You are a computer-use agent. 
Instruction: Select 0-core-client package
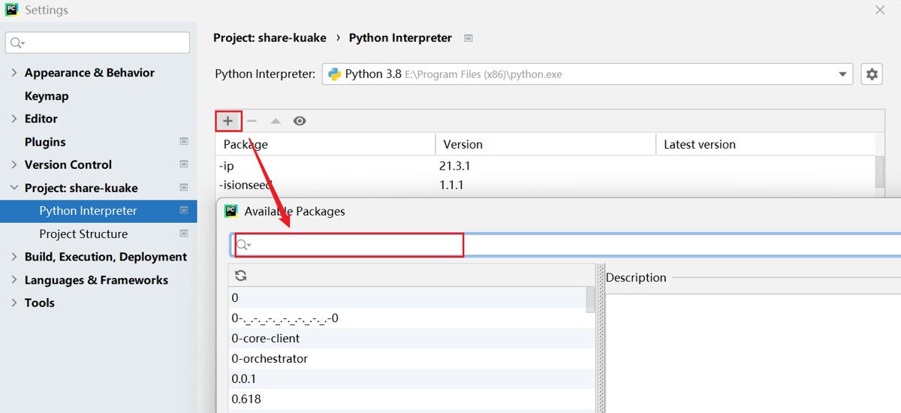tap(408, 338)
